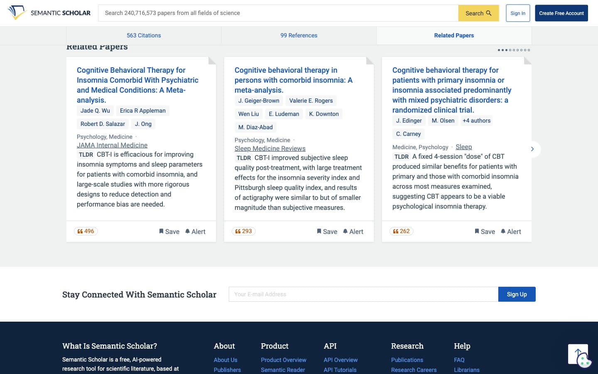Open 'Cognitive behavioral therapy in persons with comorbid insomnia' paper
The image size is (598, 374).
[x=294, y=80]
